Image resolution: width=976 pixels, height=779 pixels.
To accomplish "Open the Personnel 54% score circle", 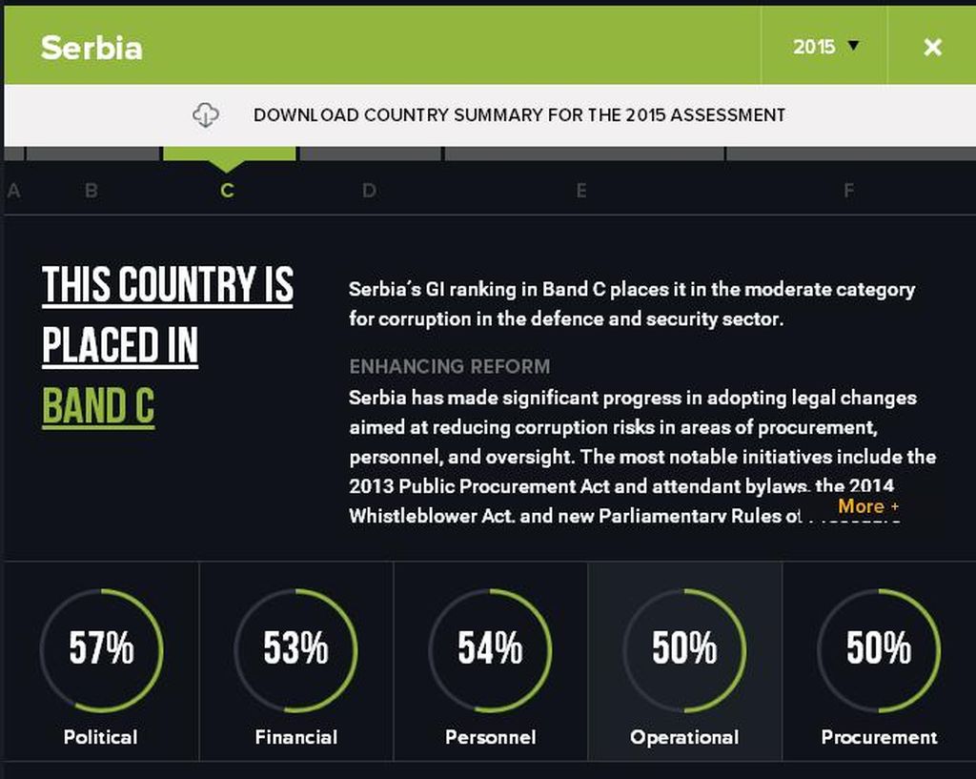I will (x=490, y=650).
